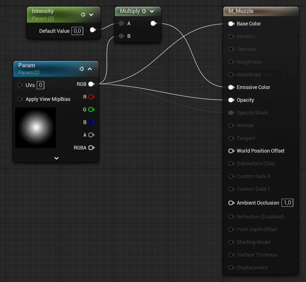This screenshot has height=282, width=306.
Task: Click the Roughness input pin
Action: pos(231,62)
